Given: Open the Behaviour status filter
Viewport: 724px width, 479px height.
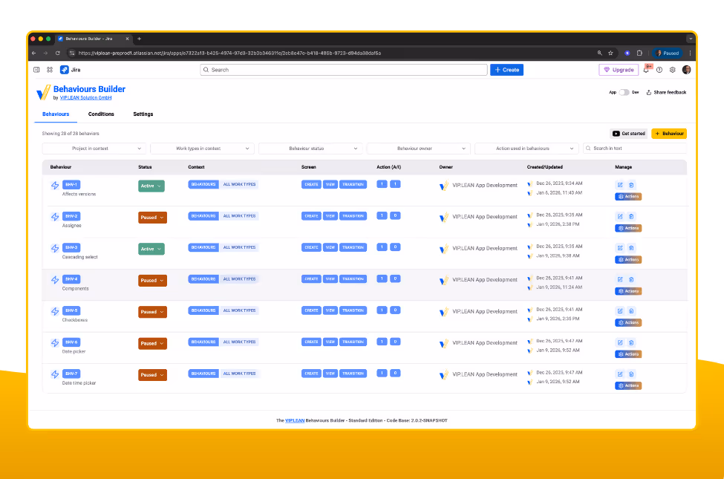Looking at the screenshot, I should click(310, 149).
